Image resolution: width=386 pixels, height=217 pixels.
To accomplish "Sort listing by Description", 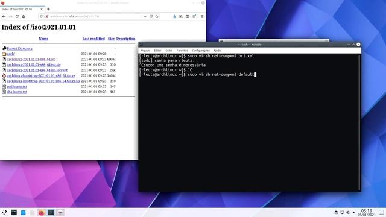I will (x=126, y=39).
